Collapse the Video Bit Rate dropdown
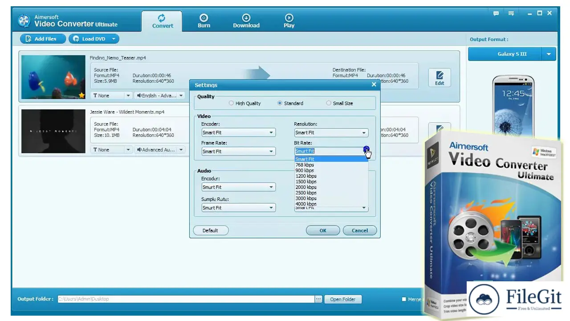The image size is (570, 321). coord(331,151)
